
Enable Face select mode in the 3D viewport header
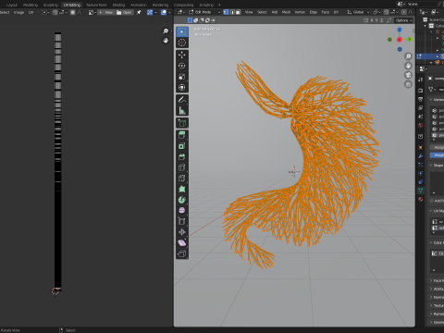(238, 12)
